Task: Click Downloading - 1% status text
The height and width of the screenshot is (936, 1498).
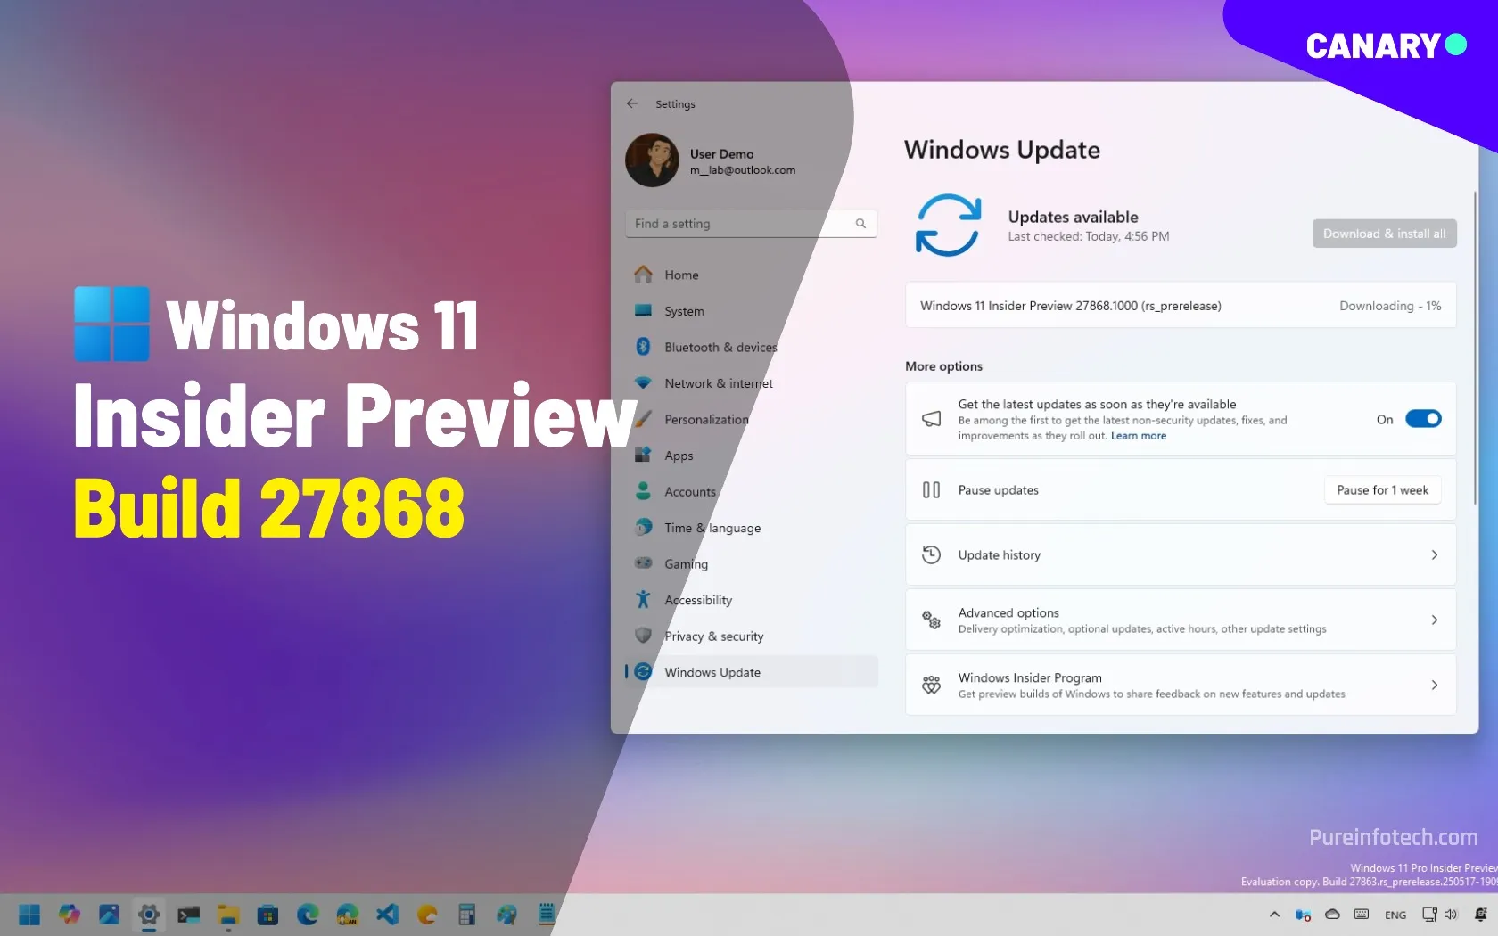Action: (1390, 306)
